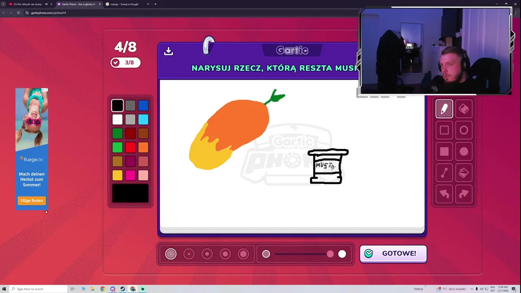Click the opacity slider track
Viewport: 521px width, 293px height.
(x=303, y=254)
